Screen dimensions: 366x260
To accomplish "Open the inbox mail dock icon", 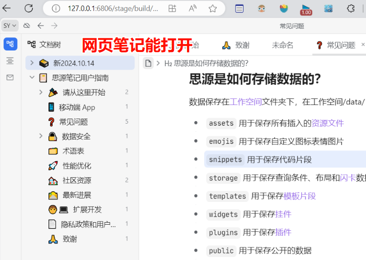I will [x=10, y=77].
